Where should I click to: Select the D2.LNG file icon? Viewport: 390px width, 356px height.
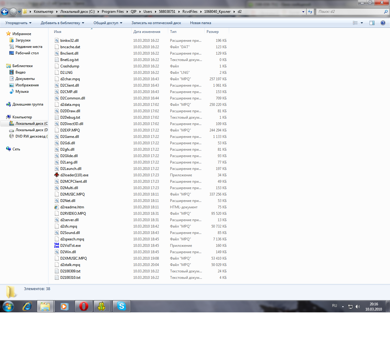57,73
